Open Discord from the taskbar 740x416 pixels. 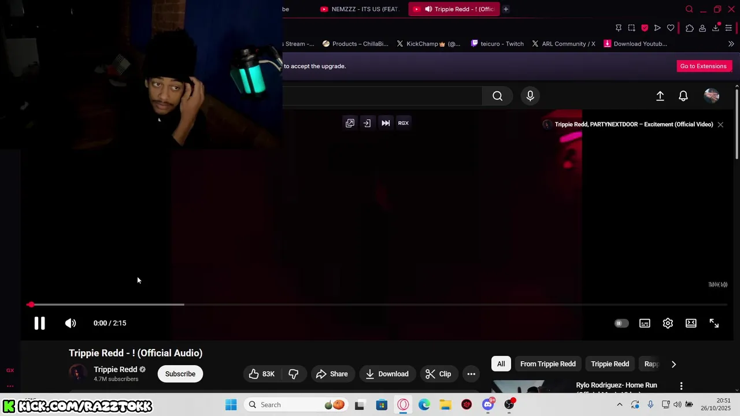point(488,404)
